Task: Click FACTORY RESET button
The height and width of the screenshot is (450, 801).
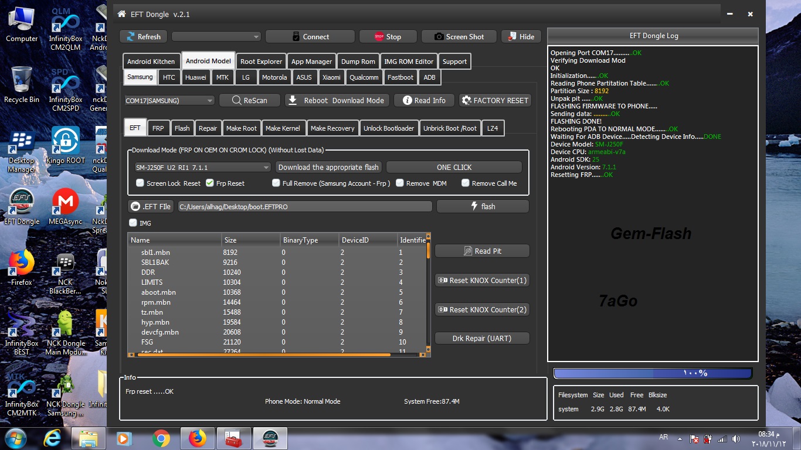Action: [x=495, y=100]
